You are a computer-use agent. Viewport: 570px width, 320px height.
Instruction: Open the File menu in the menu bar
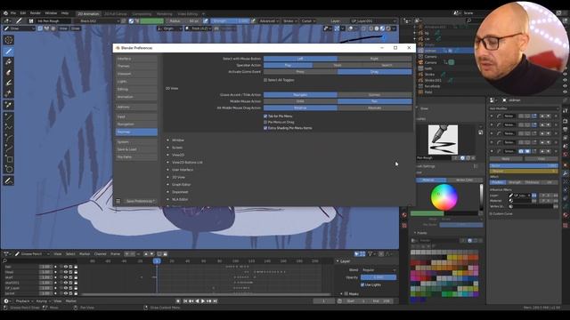pos(13,13)
